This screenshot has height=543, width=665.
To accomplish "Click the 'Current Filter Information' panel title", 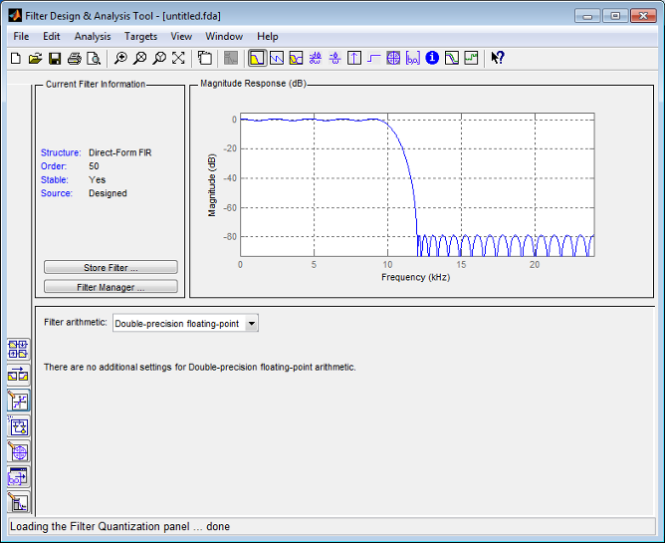I will 96,84.
